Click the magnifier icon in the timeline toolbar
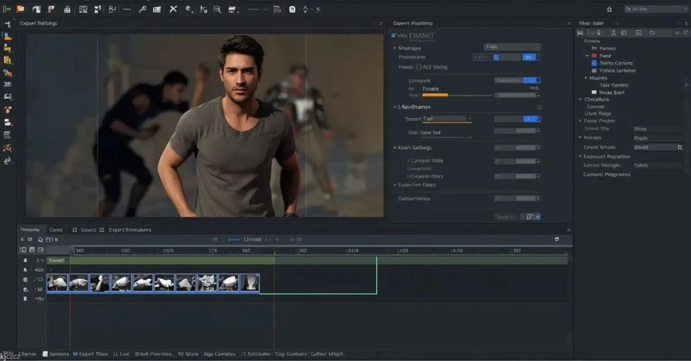This screenshot has width=691, height=361. point(40,239)
